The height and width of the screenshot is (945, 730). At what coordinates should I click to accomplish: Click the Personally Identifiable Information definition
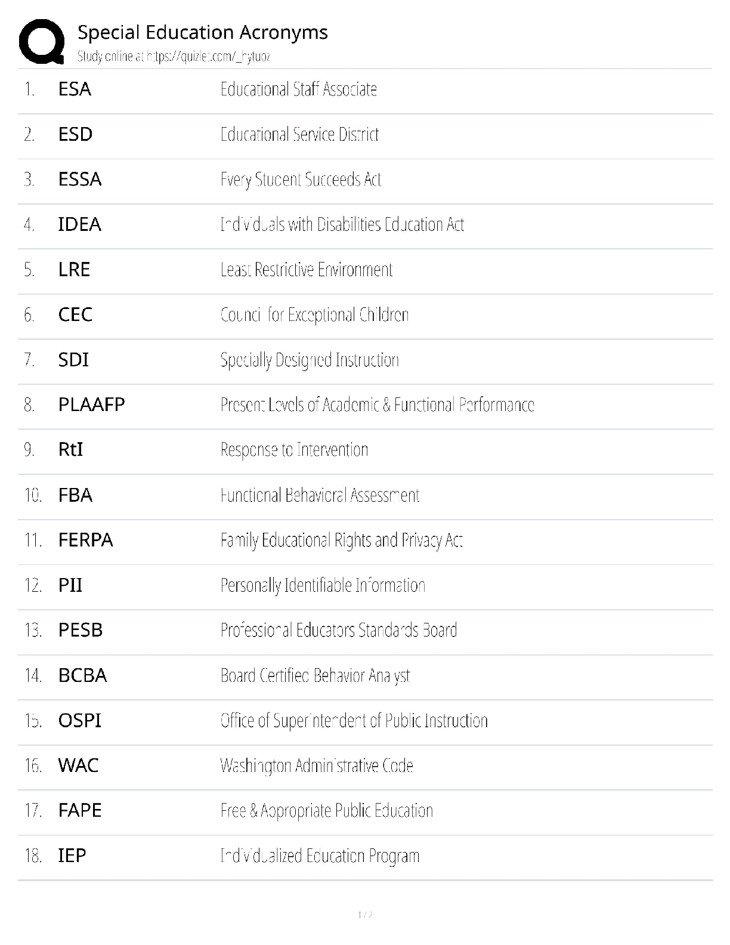tap(323, 585)
